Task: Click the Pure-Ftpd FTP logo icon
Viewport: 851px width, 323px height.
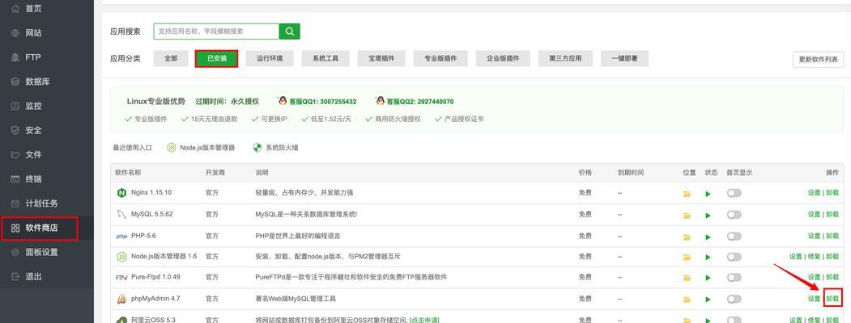Action: [121, 278]
